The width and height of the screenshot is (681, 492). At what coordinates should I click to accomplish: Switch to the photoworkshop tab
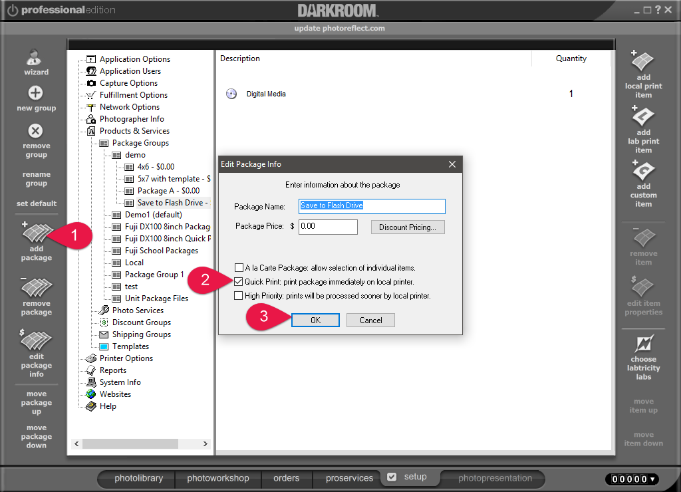coord(218,478)
